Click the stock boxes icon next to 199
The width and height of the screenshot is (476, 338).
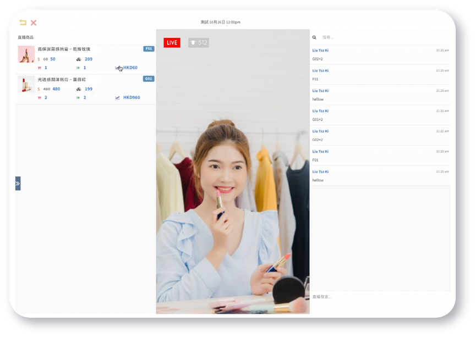click(x=78, y=88)
